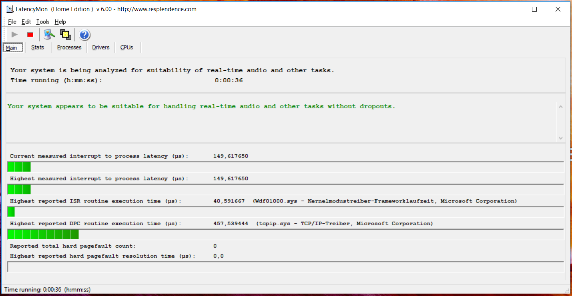572x296 pixels.
Task: Minimize the LatencyMon window
Action: pyautogui.click(x=511, y=9)
